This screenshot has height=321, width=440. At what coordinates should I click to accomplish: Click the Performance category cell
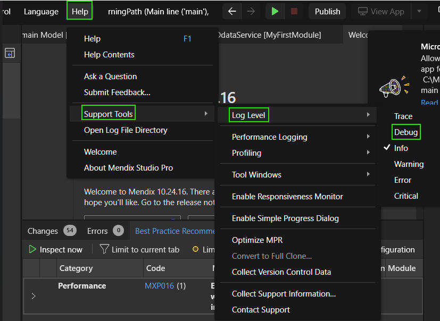click(x=82, y=286)
